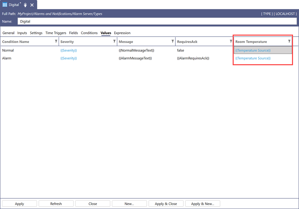
Task: Click the up-arrow pin icon on tab
Action: [x=25, y=5]
